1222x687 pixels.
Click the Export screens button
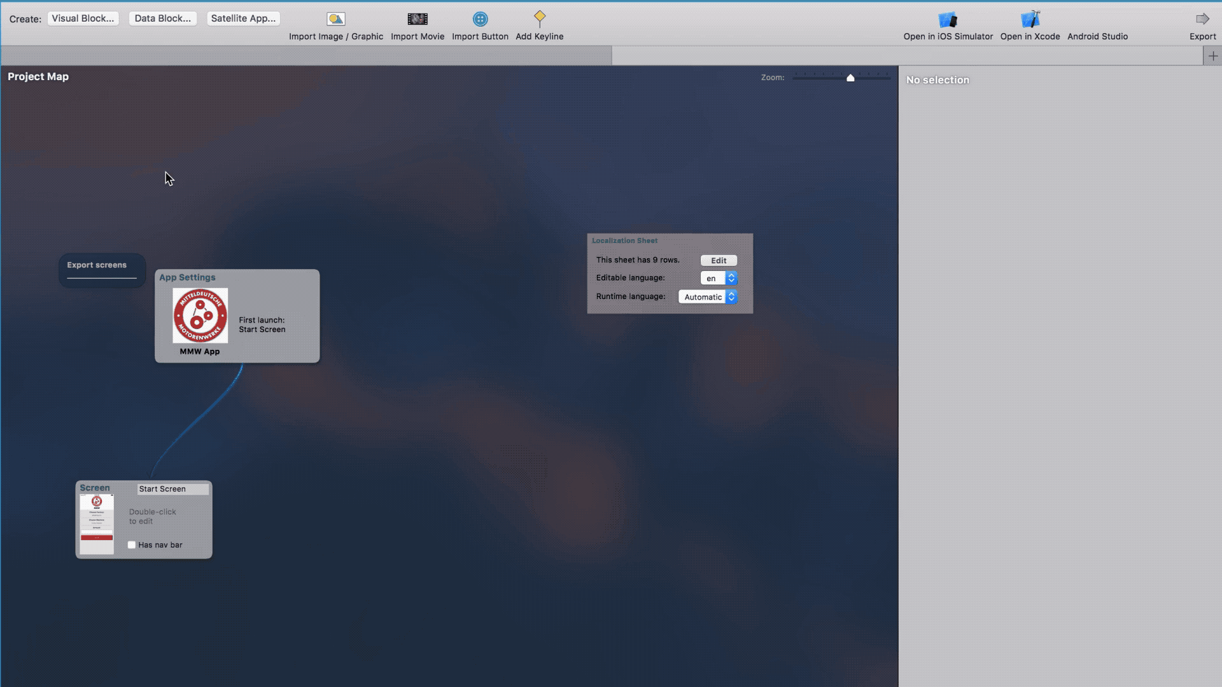tap(97, 264)
